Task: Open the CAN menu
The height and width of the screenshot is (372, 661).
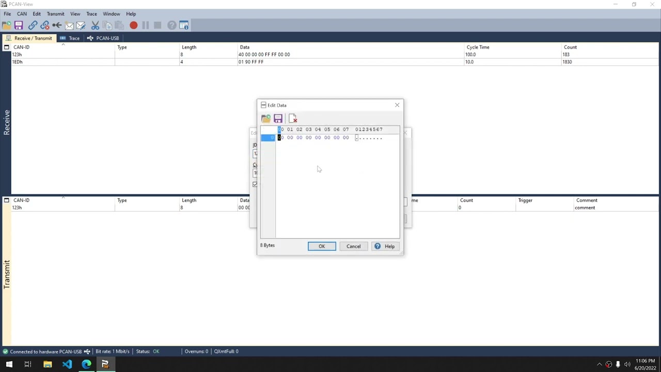Action: [22, 14]
